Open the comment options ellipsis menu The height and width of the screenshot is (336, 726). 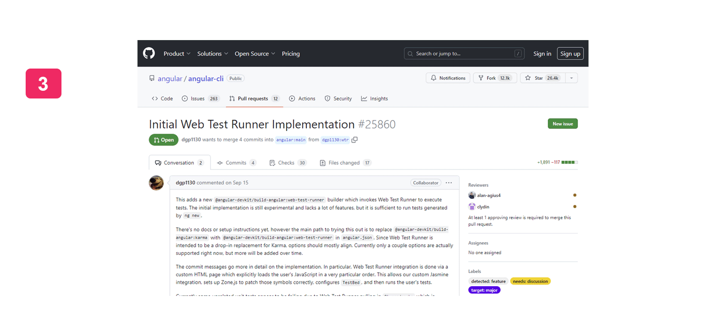tap(449, 183)
